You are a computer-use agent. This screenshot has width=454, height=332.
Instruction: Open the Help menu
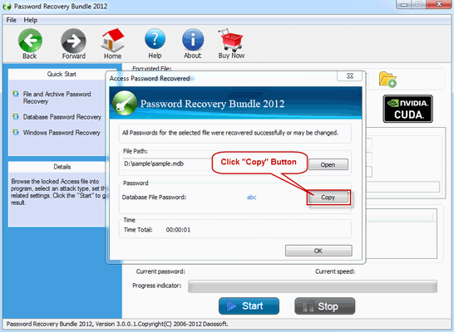pyautogui.click(x=31, y=20)
